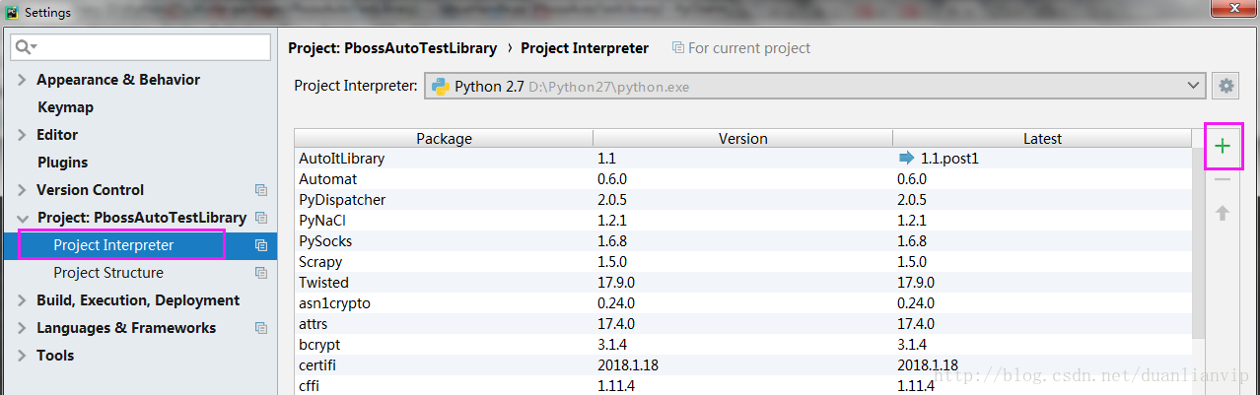Viewport: 1260px width, 395px height.
Task: Sort packages by the Version column header
Action: tap(743, 139)
